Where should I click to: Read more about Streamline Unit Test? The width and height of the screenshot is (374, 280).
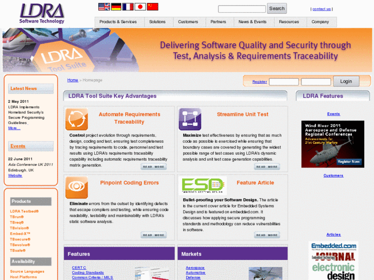click(267, 167)
